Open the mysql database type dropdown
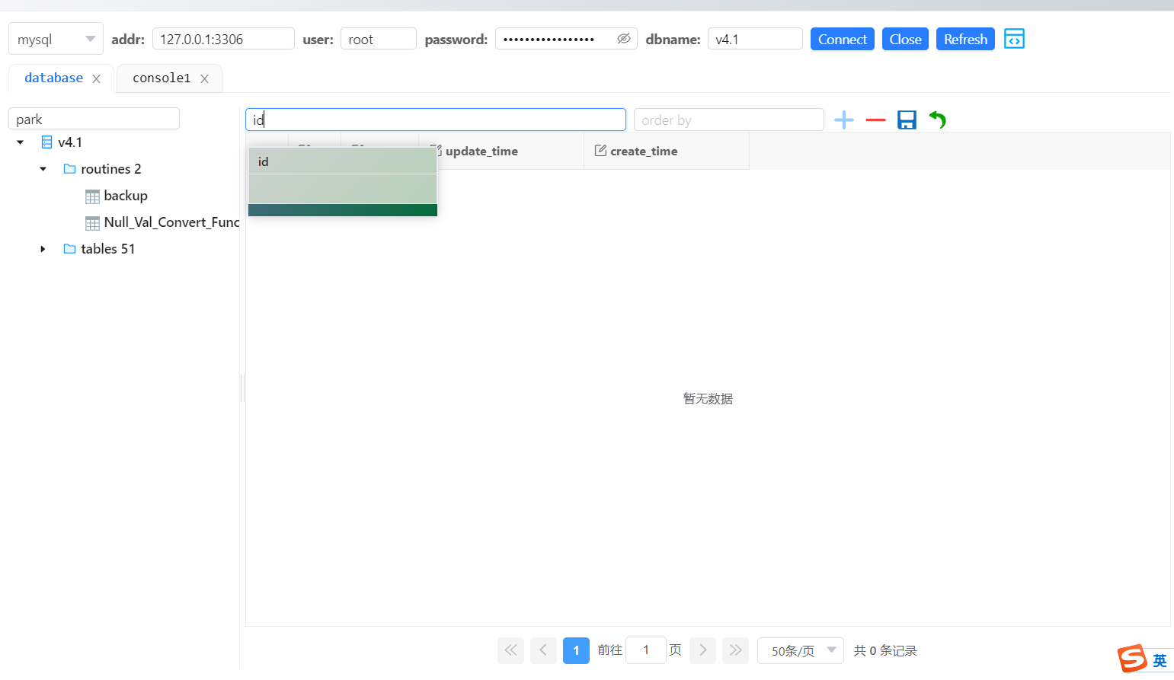 56,40
